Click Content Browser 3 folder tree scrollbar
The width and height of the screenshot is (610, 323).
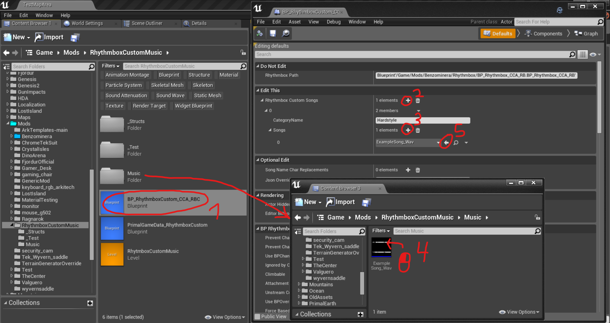(362, 283)
